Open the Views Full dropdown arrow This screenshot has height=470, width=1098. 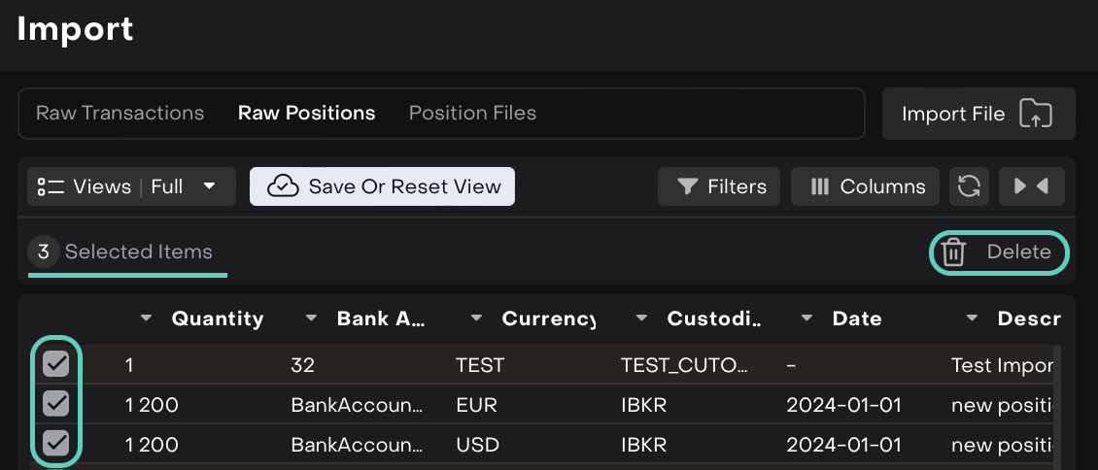pyautogui.click(x=209, y=186)
